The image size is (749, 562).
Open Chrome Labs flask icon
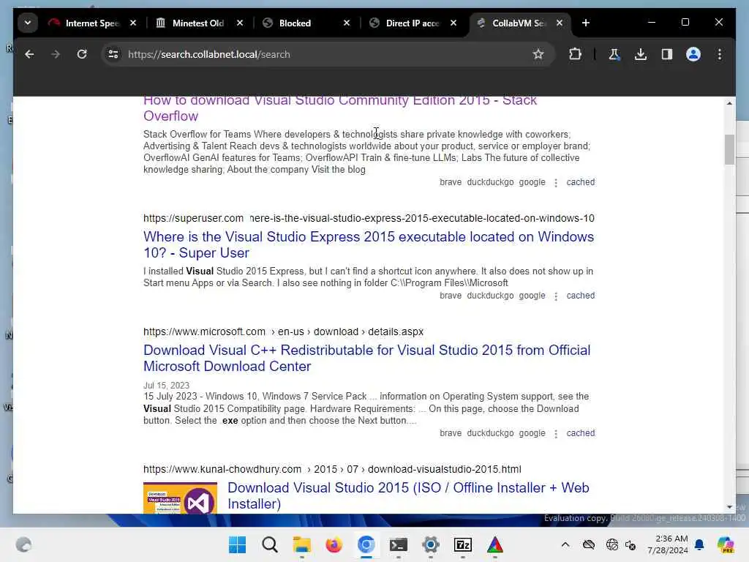point(614,54)
